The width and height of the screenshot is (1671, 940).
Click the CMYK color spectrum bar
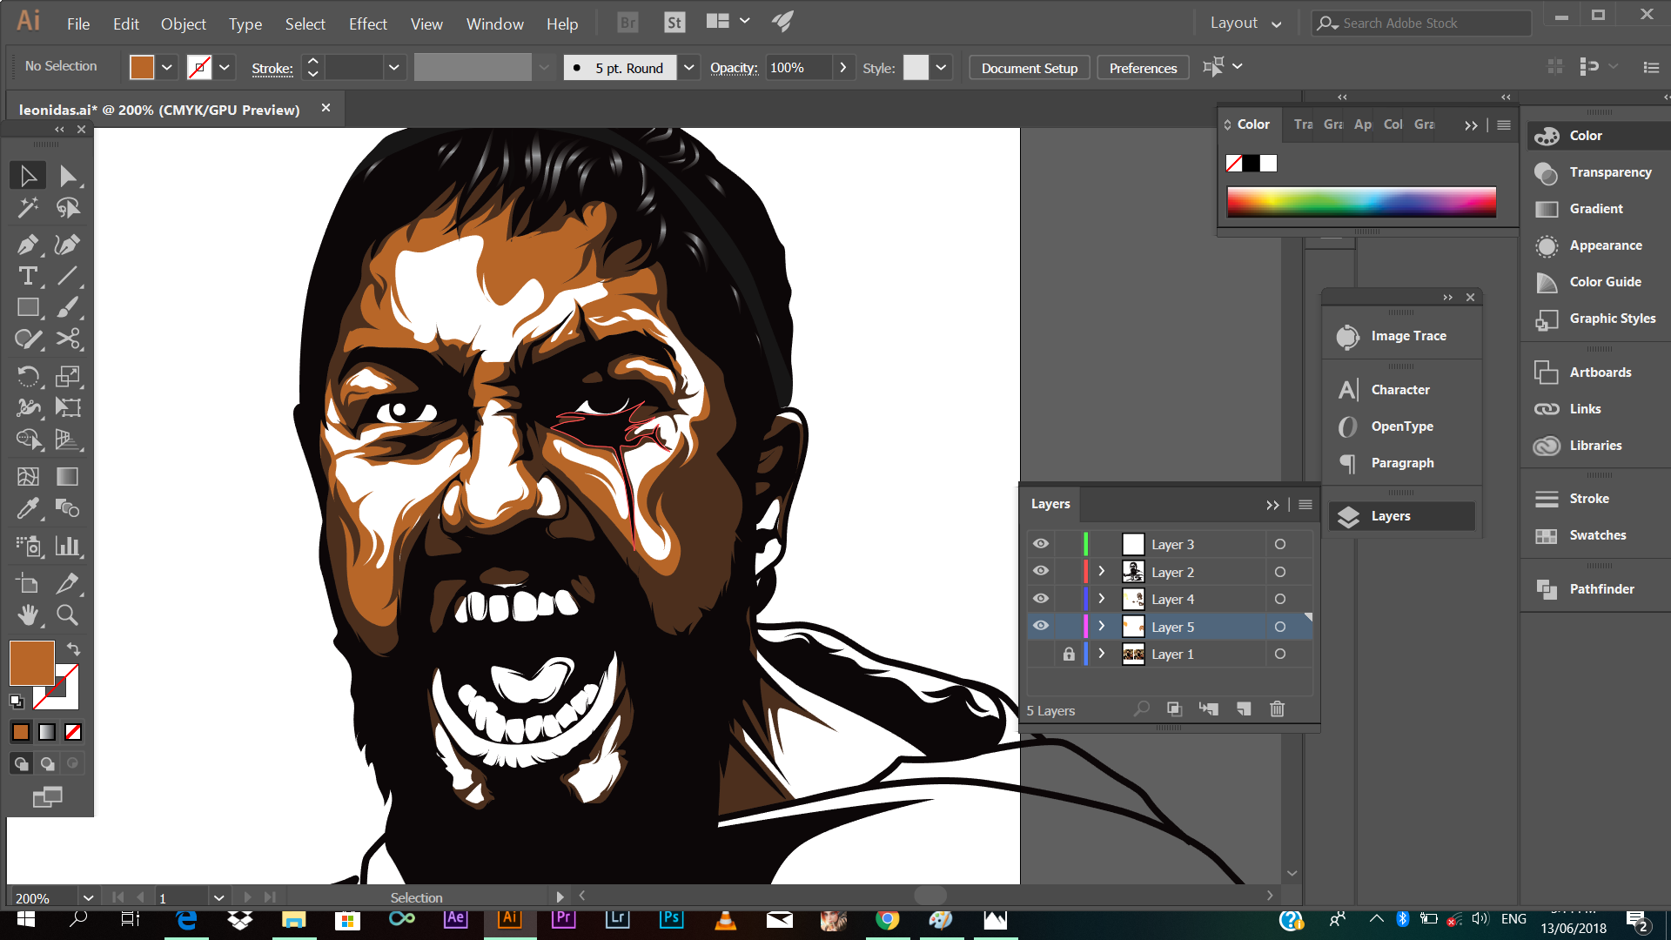pyautogui.click(x=1361, y=202)
